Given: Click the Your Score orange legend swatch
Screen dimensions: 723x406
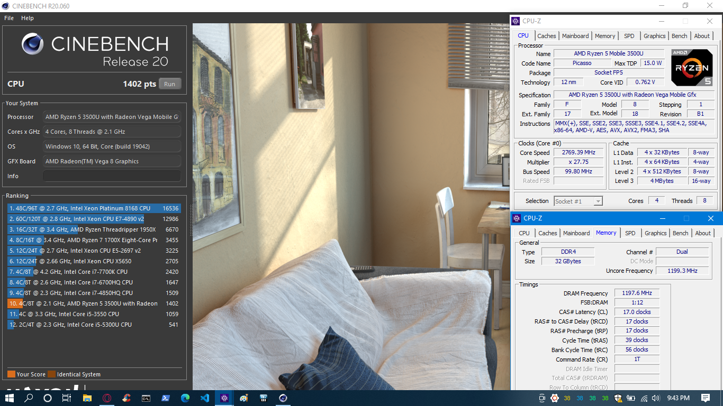Looking at the screenshot, I should [x=11, y=374].
